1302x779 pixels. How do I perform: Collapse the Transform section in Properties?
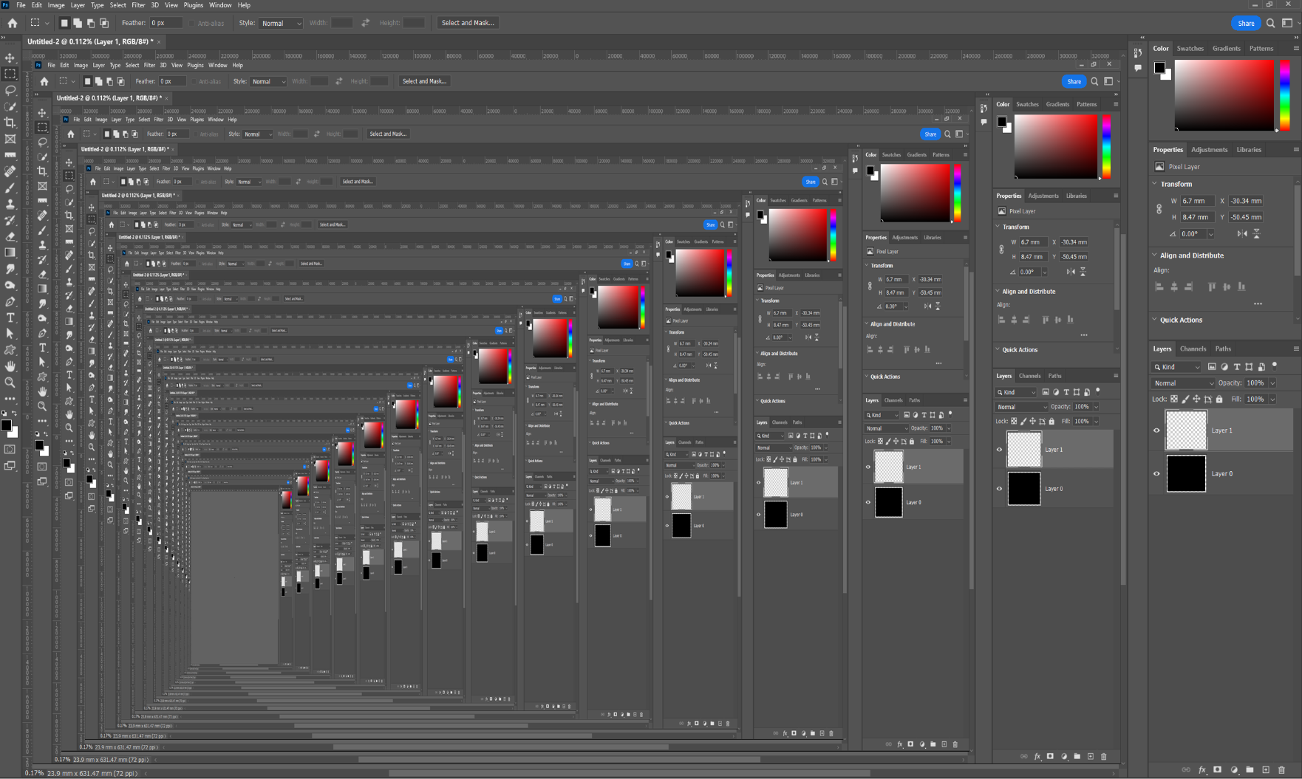1154,184
